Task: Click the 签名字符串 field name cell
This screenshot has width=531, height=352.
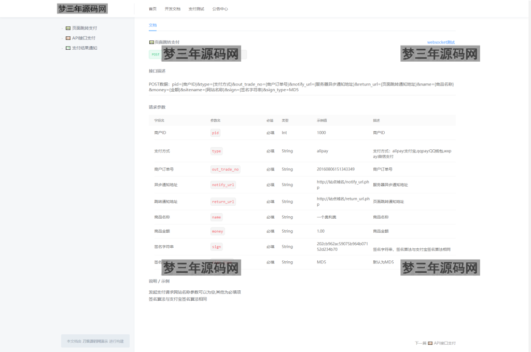Action: coord(164,247)
